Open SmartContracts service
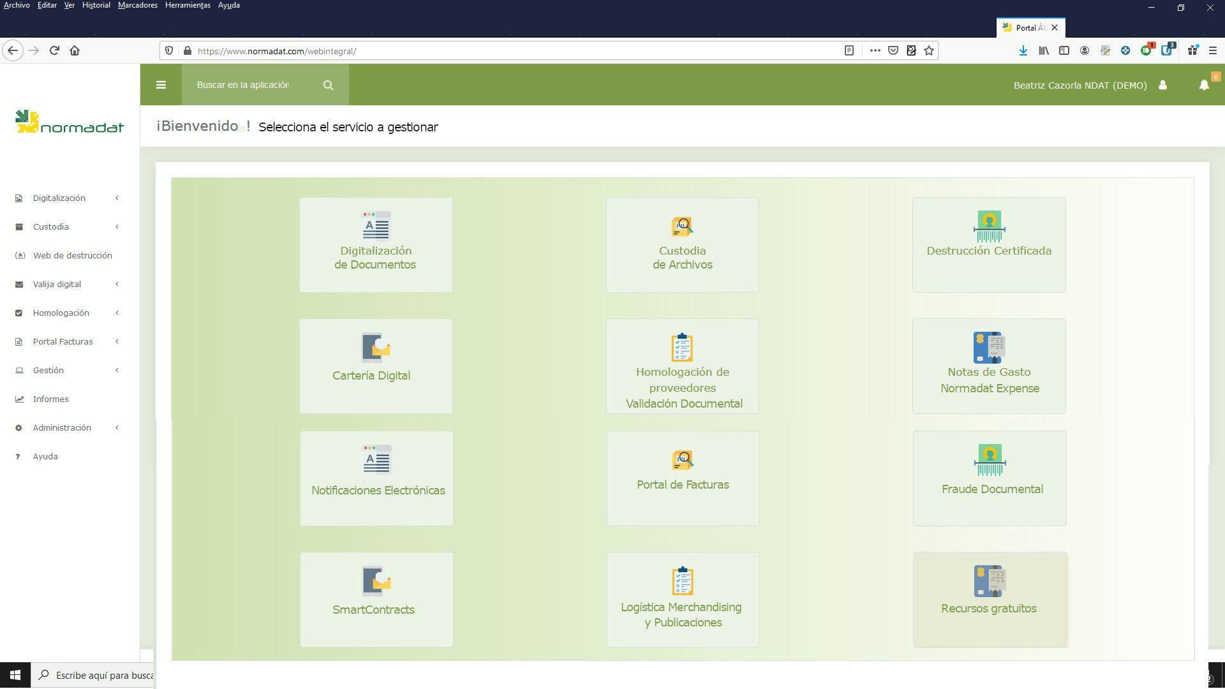 tap(376, 600)
